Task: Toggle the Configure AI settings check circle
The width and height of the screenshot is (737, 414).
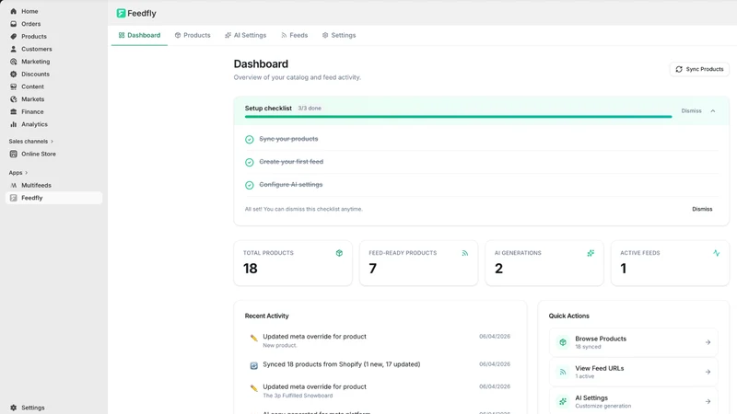Action: coord(250,185)
